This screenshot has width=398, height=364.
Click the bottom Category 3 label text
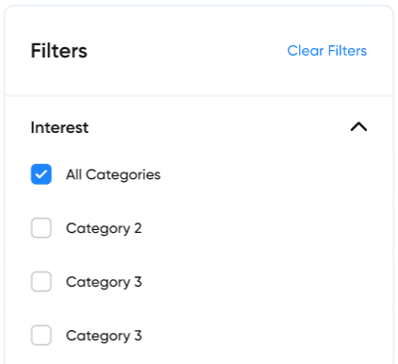pyautogui.click(x=104, y=336)
